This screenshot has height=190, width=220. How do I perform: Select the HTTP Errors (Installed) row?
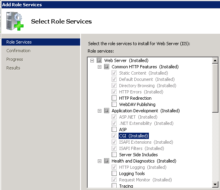coord(141,92)
